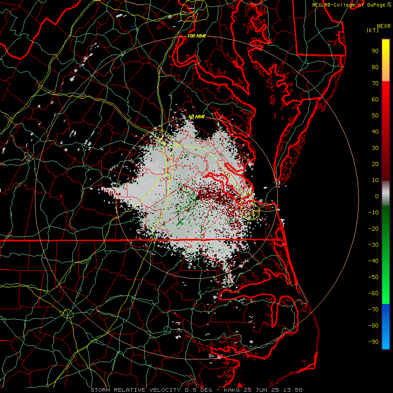Click the 100 NMI range ring label
This screenshot has width=393, height=393.
(x=196, y=36)
